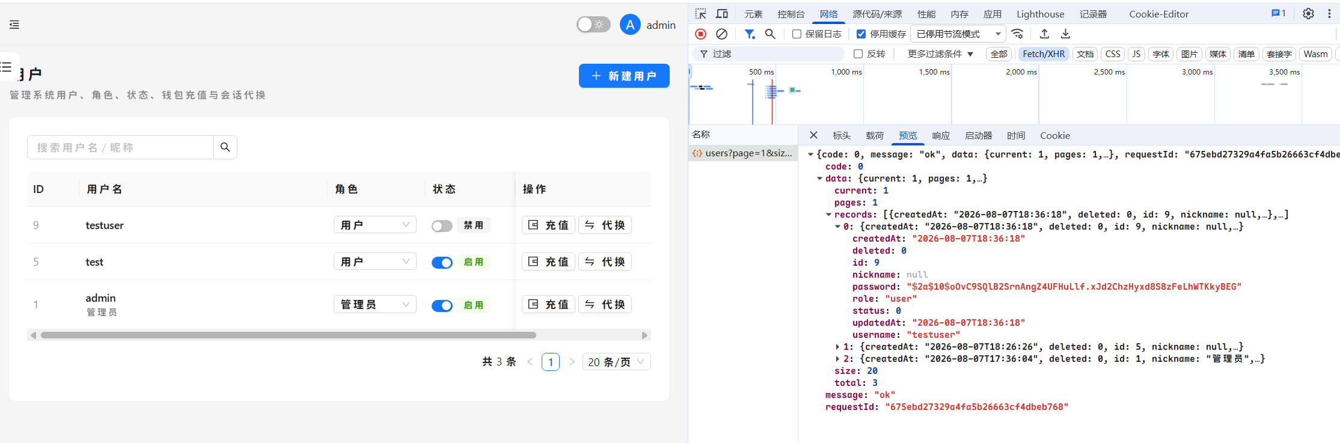
Task: Focus the 搜索用户名 / 昵称 search field
Action: click(x=120, y=147)
